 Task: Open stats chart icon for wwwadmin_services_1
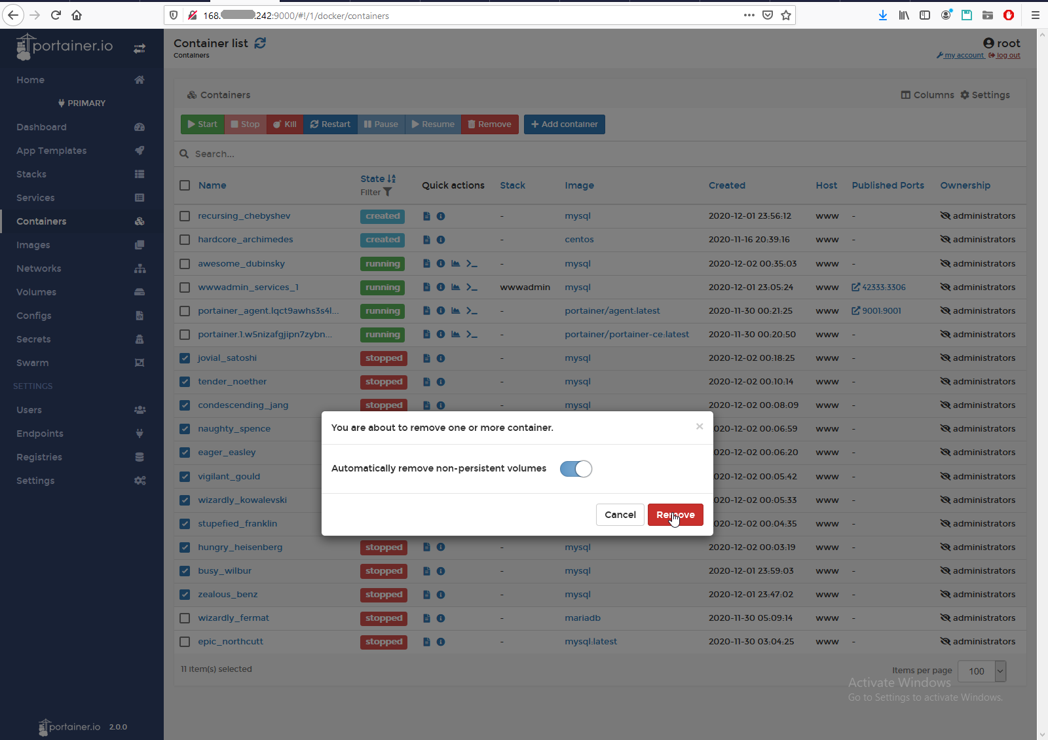tap(455, 287)
